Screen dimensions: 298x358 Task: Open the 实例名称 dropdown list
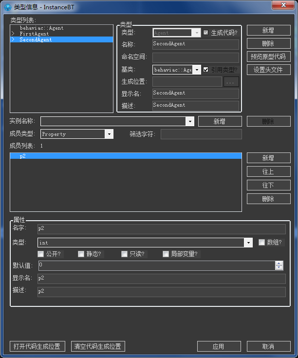(190, 121)
